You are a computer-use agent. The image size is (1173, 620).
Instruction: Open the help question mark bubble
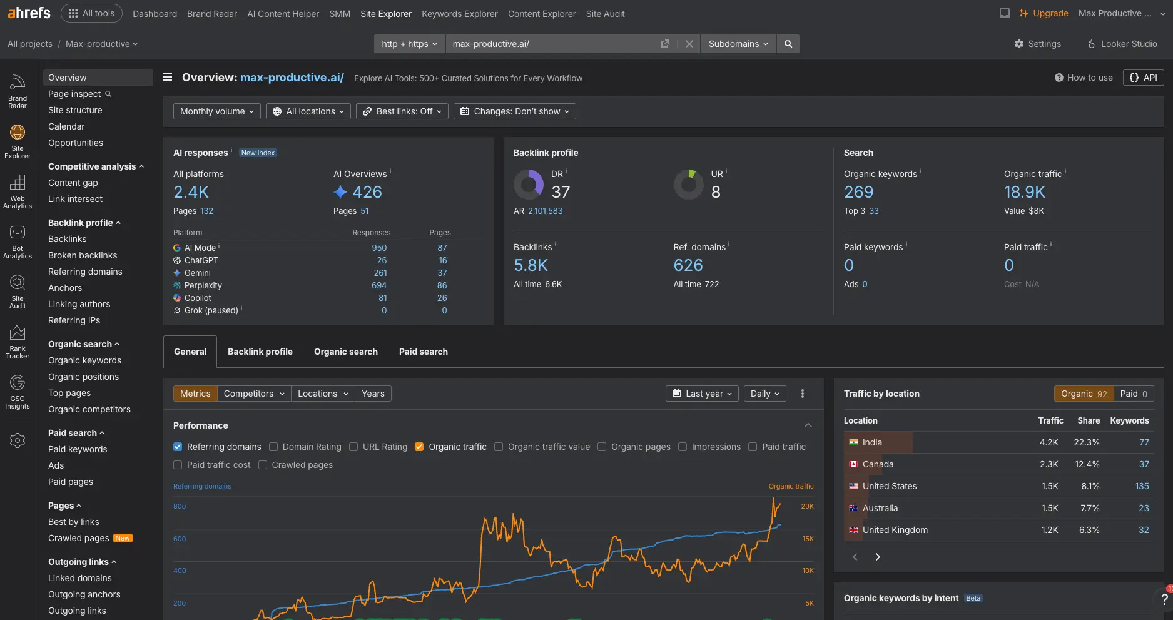pos(1164,599)
